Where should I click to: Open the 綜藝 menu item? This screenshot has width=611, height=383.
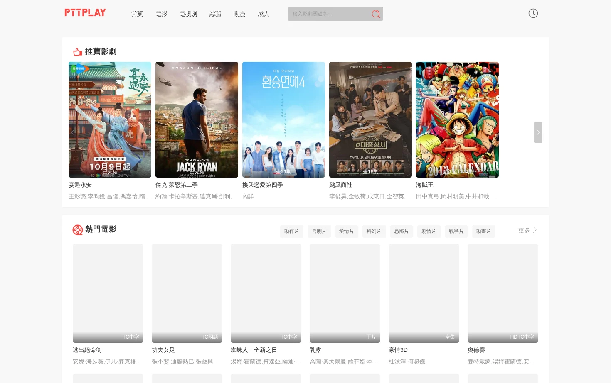215,14
